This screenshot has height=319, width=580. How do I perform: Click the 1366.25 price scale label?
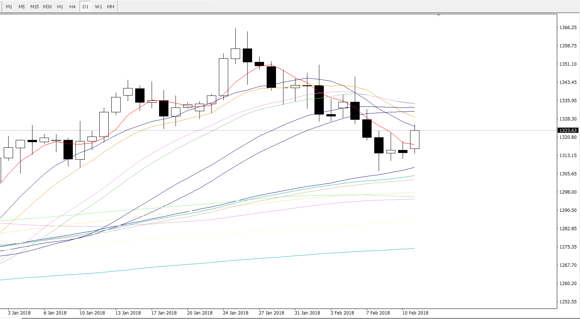pos(568,28)
